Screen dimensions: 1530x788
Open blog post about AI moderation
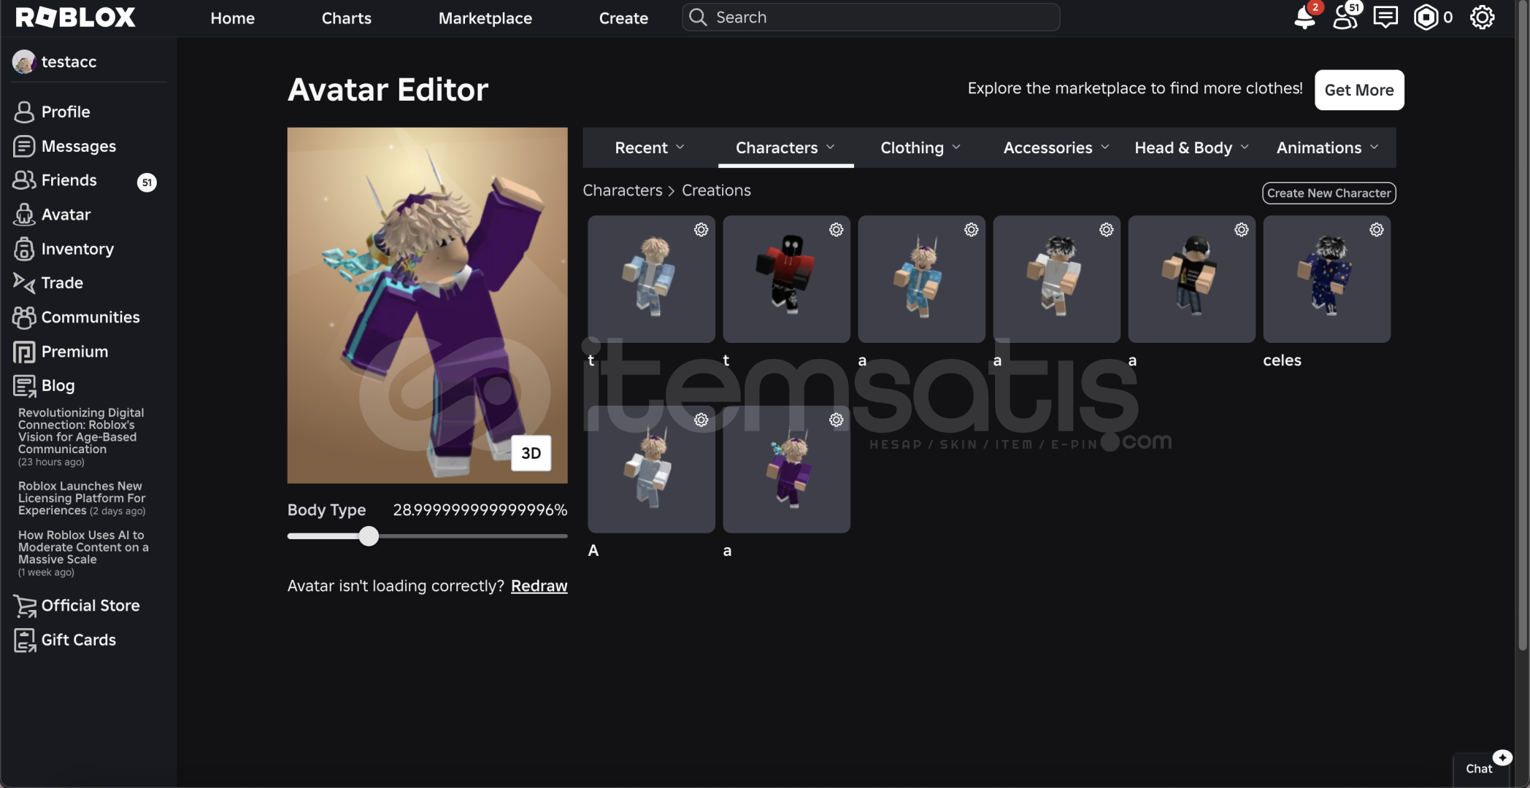(83, 553)
